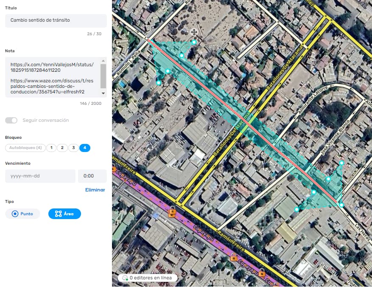Click 0 editores en línea button
The height and width of the screenshot is (287, 372).
click(x=147, y=278)
